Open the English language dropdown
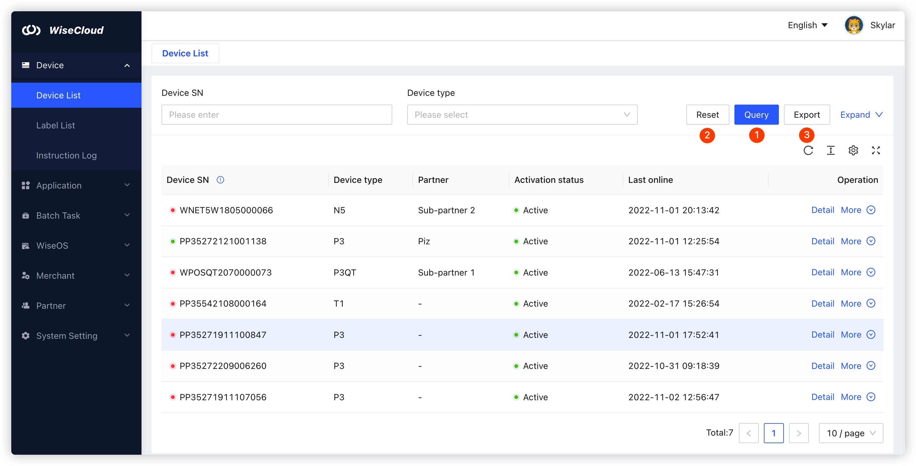The height and width of the screenshot is (466, 916). 808,25
